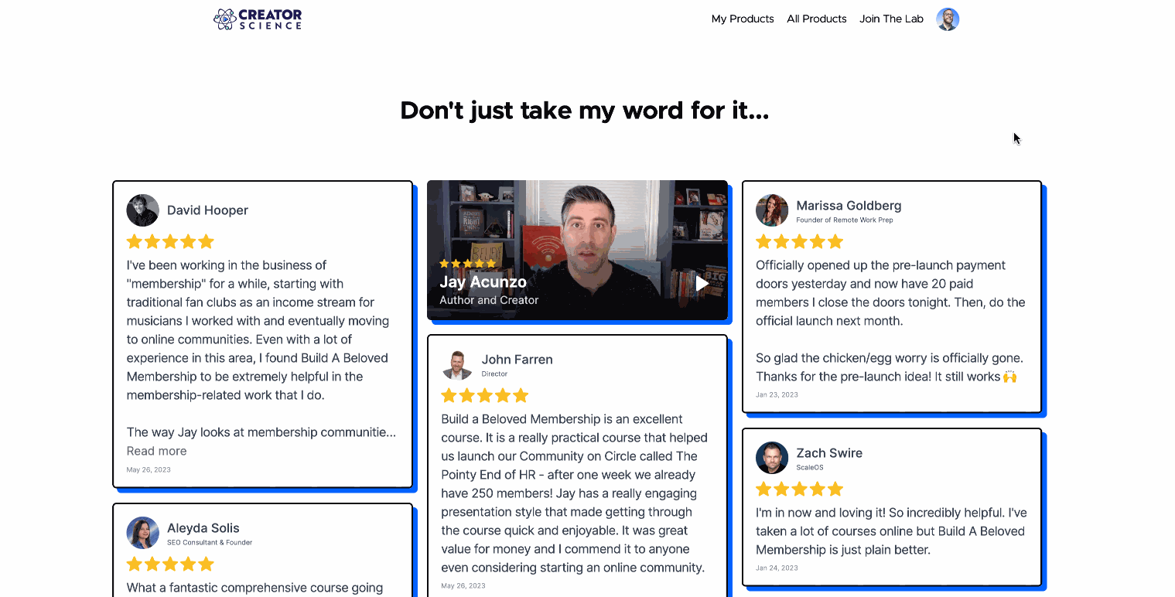Click David Hooper's five-star rating
This screenshot has width=1175, height=597.
[x=170, y=242]
